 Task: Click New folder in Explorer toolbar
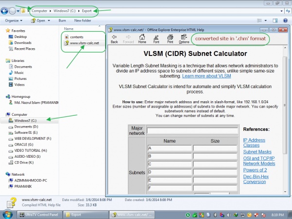pyautogui.click(x=83, y=20)
